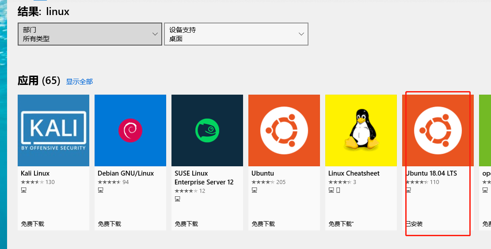
Task: Click the Debian GNU/Linux app title
Action: 126,173
